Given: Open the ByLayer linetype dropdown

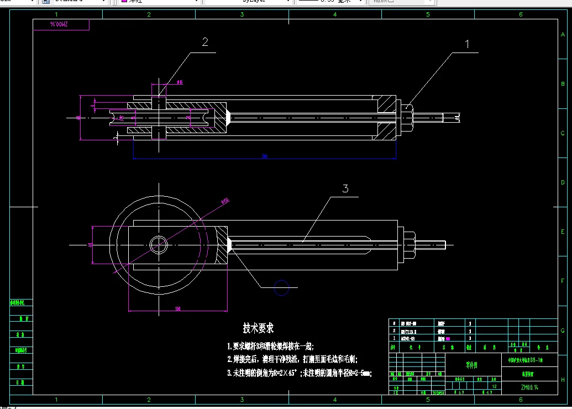Looking at the screenshot, I should point(248,2).
